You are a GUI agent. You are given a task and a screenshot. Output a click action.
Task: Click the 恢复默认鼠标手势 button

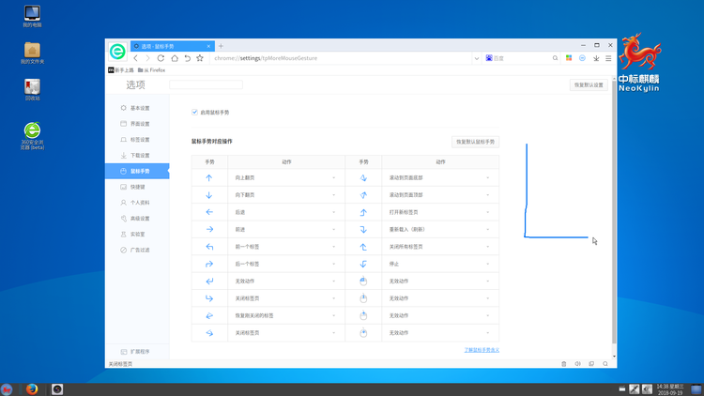[475, 142]
